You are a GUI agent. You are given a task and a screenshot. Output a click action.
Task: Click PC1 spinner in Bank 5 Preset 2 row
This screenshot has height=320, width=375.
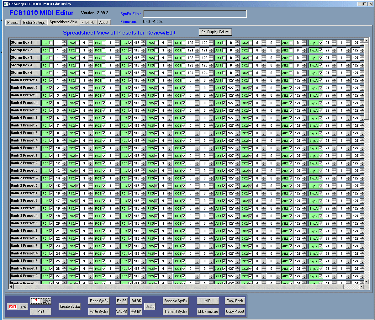(x=64, y=276)
